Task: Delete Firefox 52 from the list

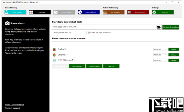Action: pyautogui.click(x=174, y=49)
